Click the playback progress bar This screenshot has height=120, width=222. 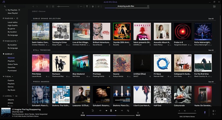[x=110, y=115]
